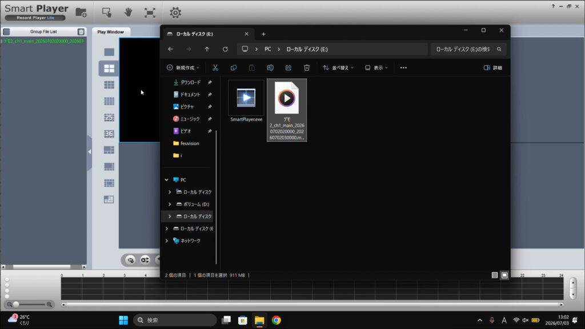Open the Windows Start menu
This screenshot has height=329, width=585.
point(123,320)
